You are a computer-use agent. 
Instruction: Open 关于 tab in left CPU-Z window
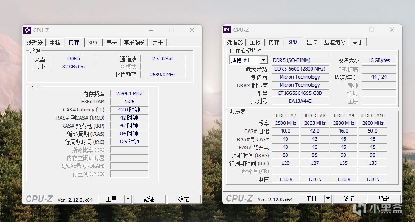158,43
